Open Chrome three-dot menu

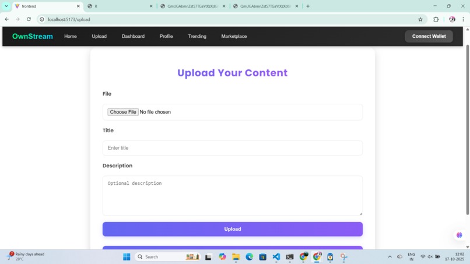coord(463,19)
